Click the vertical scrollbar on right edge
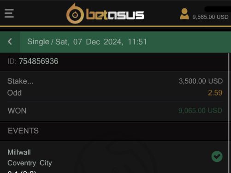The width and height of the screenshot is (231, 173). click(x=229, y=113)
